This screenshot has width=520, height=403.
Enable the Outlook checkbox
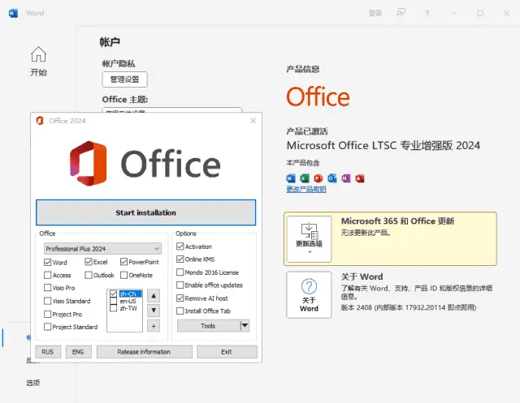click(89, 275)
